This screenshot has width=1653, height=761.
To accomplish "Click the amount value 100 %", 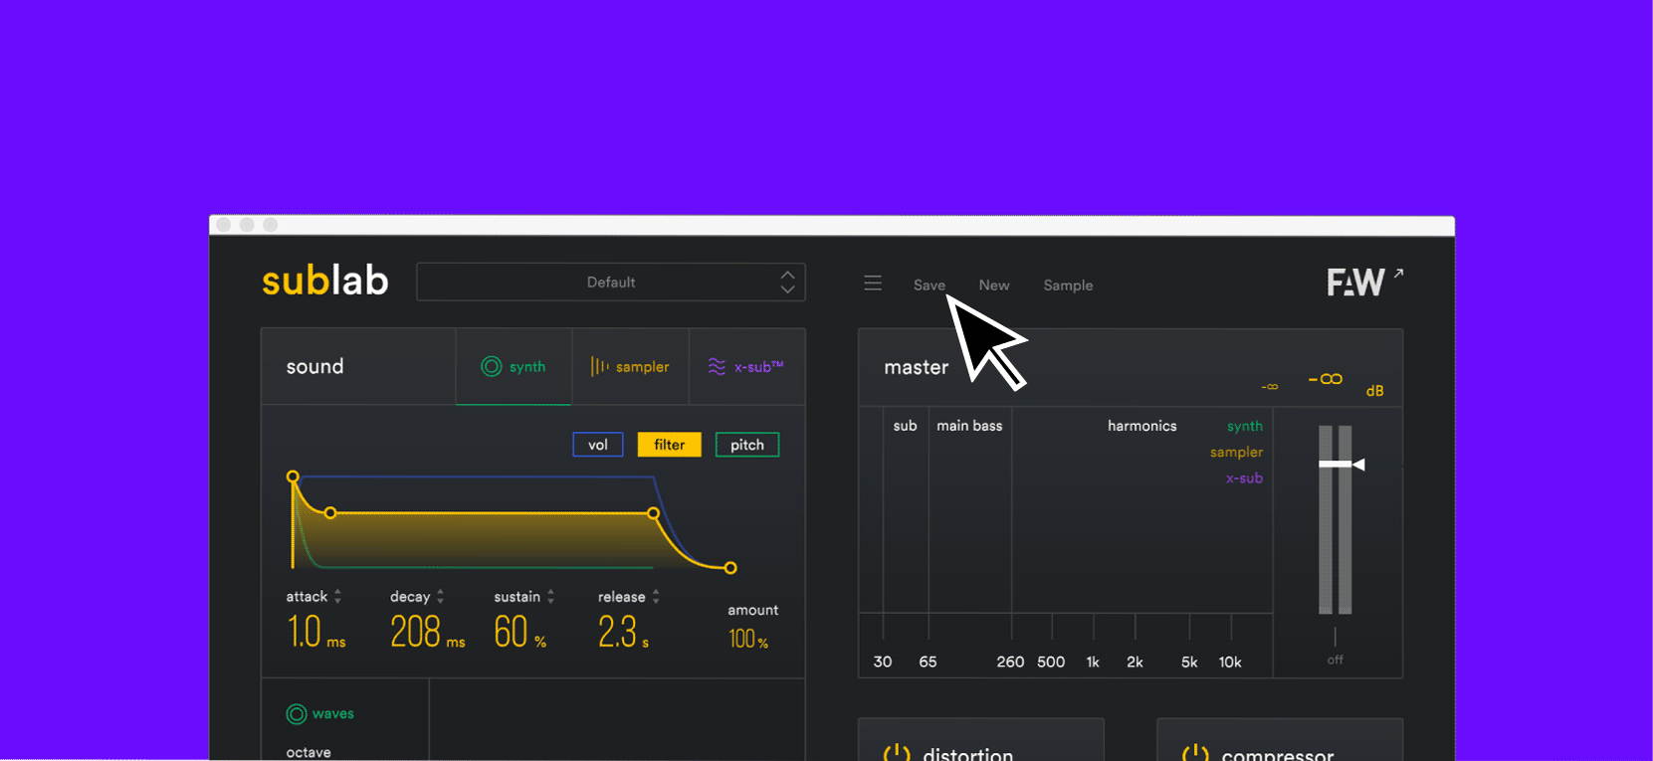I will coord(748,640).
